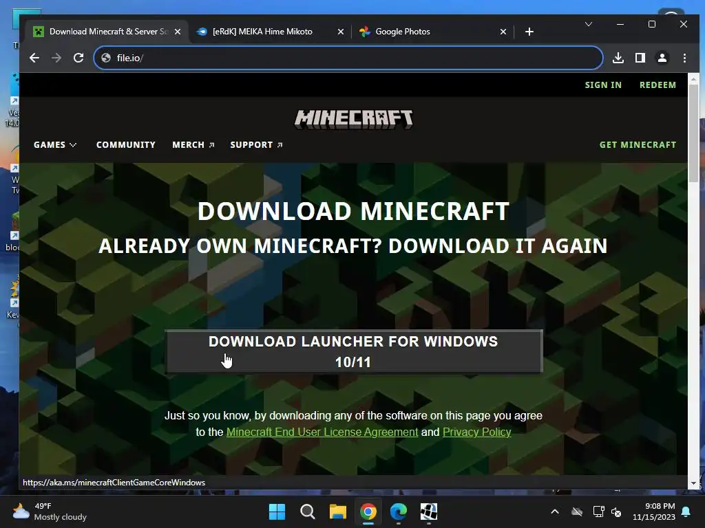Viewport: 705px width, 528px height.
Task: Minimize the Chrome window
Action: (x=620, y=24)
